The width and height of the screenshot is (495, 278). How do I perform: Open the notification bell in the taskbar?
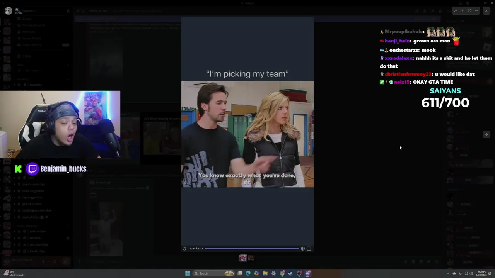tap(490, 273)
